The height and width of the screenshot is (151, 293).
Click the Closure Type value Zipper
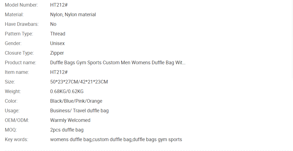tap(57, 53)
